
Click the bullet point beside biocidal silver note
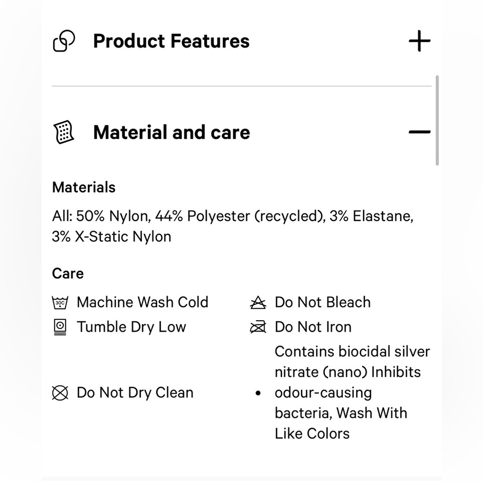[x=258, y=393]
